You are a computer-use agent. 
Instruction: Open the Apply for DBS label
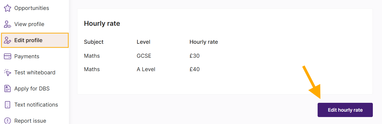click(32, 89)
